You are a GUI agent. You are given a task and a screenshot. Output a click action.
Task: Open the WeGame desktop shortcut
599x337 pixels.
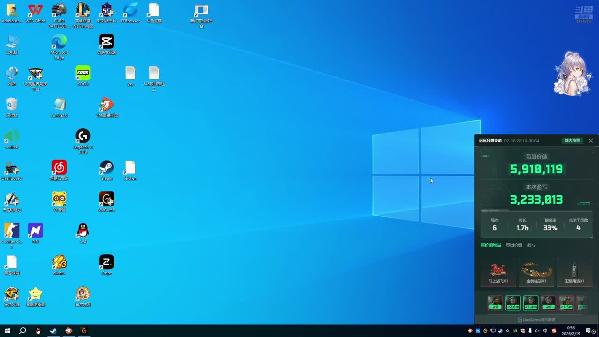tap(106, 200)
